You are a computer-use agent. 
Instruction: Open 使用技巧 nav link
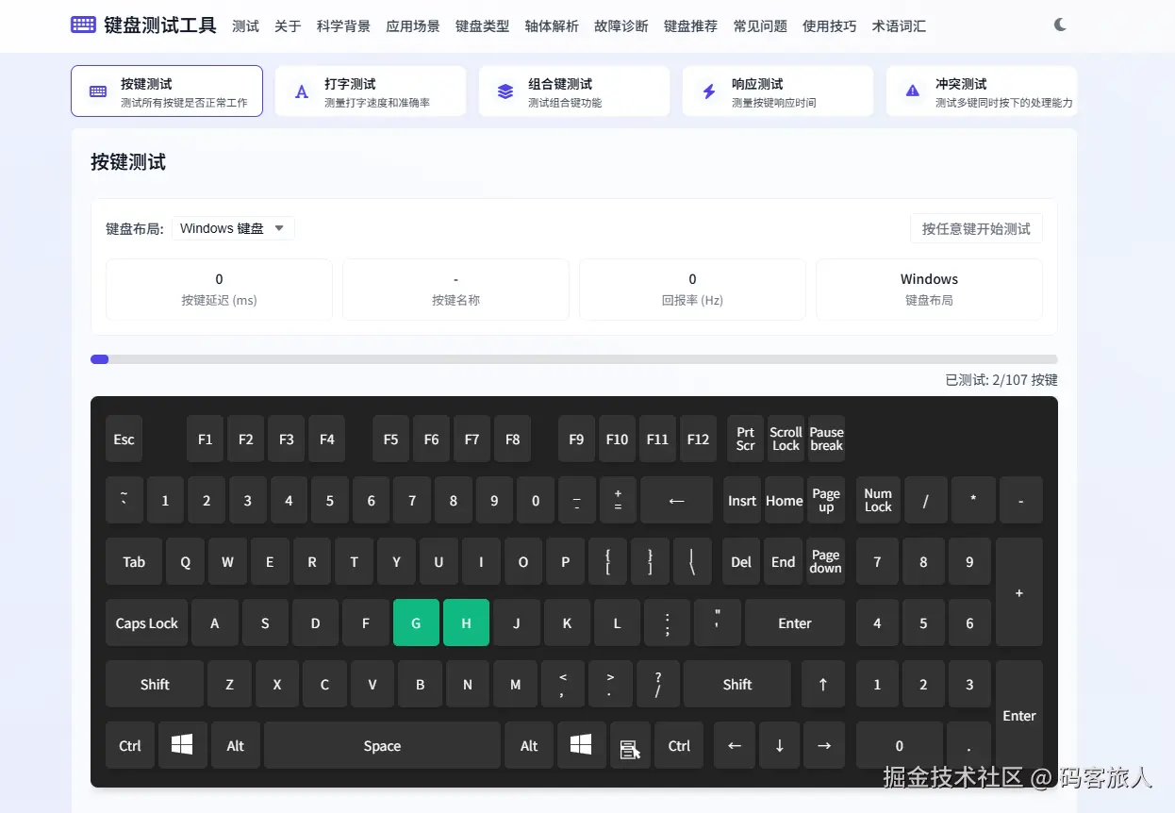click(x=830, y=26)
